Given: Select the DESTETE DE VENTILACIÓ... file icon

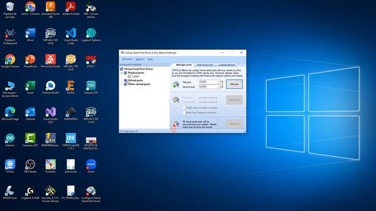Looking at the screenshot, I should pos(91,142).
